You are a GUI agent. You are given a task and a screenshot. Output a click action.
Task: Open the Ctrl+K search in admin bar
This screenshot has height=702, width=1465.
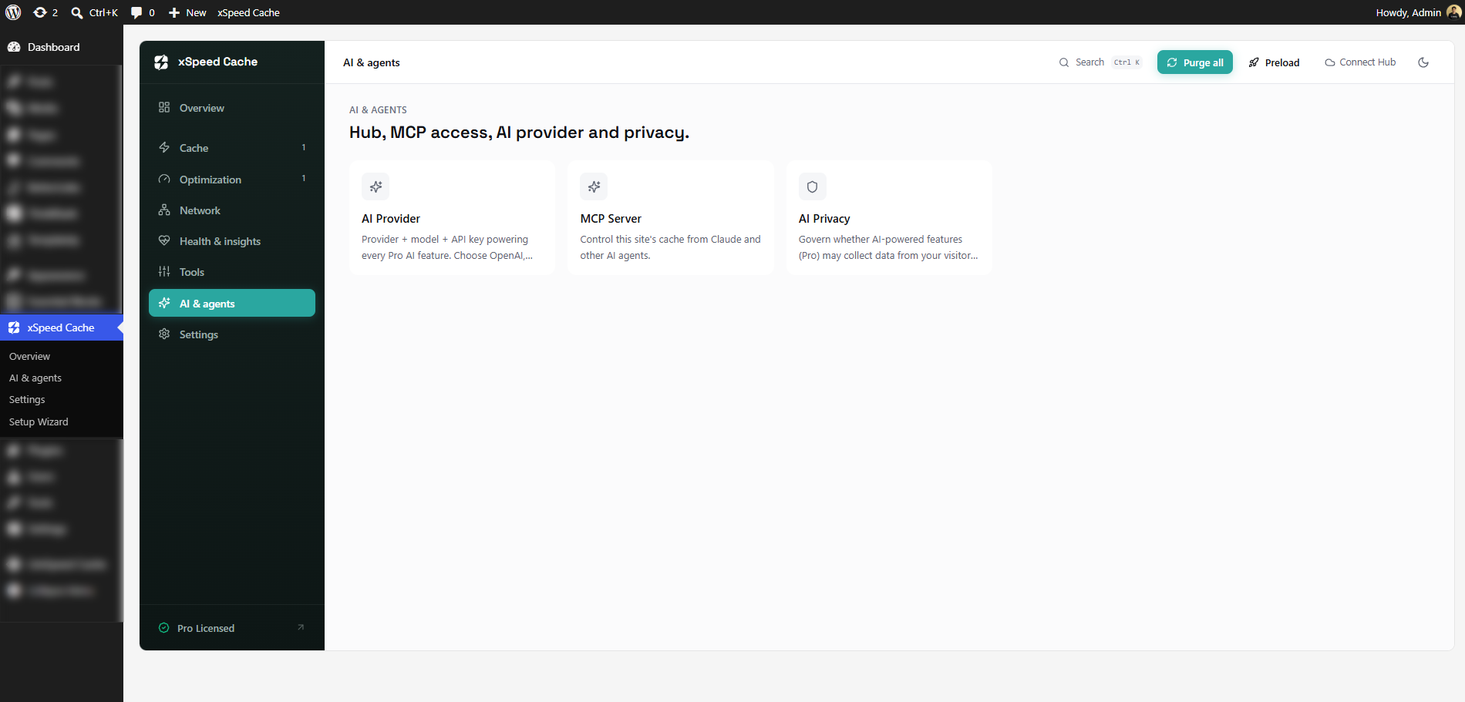(x=94, y=12)
